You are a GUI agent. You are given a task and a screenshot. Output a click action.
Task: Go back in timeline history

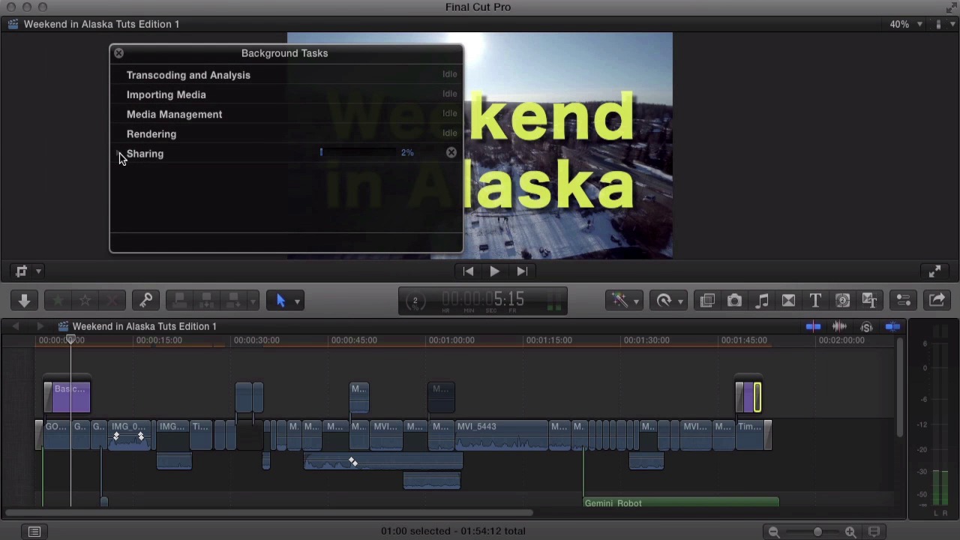click(15, 326)
